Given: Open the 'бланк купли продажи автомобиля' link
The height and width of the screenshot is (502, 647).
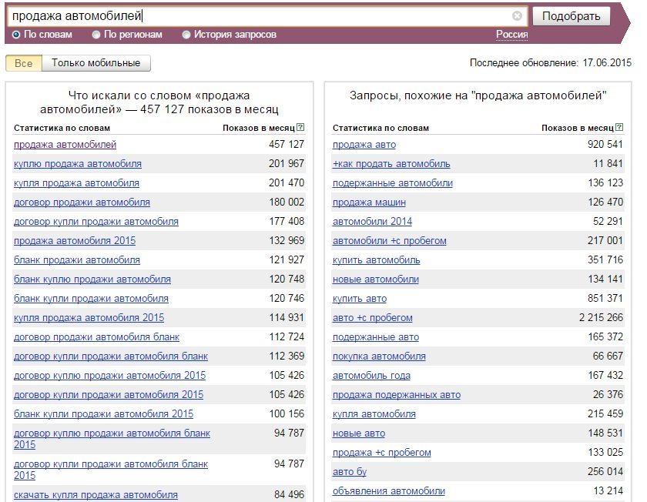Looking at the screenshot, I should [91, 298].
